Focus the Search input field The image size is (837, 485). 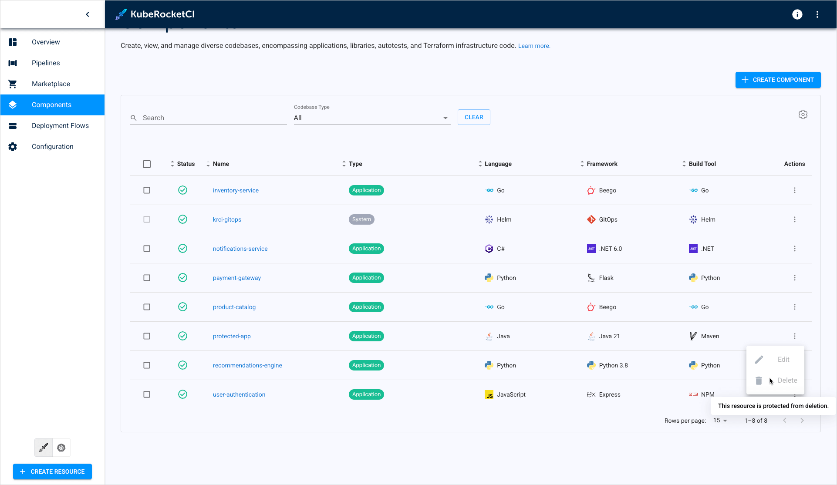(213, 118)
